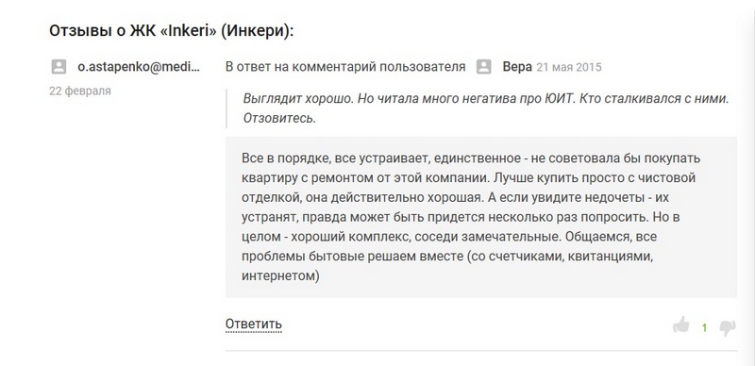The image size is (755, 366).
Task: Click the word интернетом) ending the review
Action: (x=280, y=276)
